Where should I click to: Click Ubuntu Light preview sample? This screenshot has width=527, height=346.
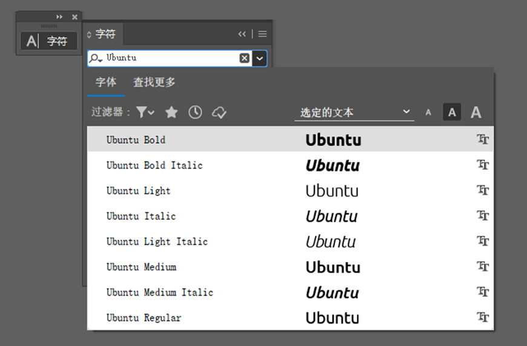point(332,191)
